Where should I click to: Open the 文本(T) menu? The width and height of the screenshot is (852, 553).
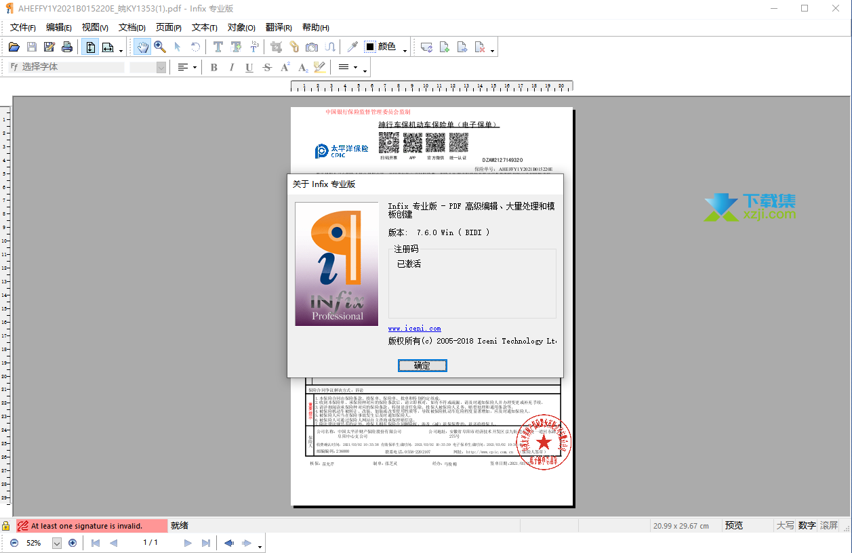(205, 28)
